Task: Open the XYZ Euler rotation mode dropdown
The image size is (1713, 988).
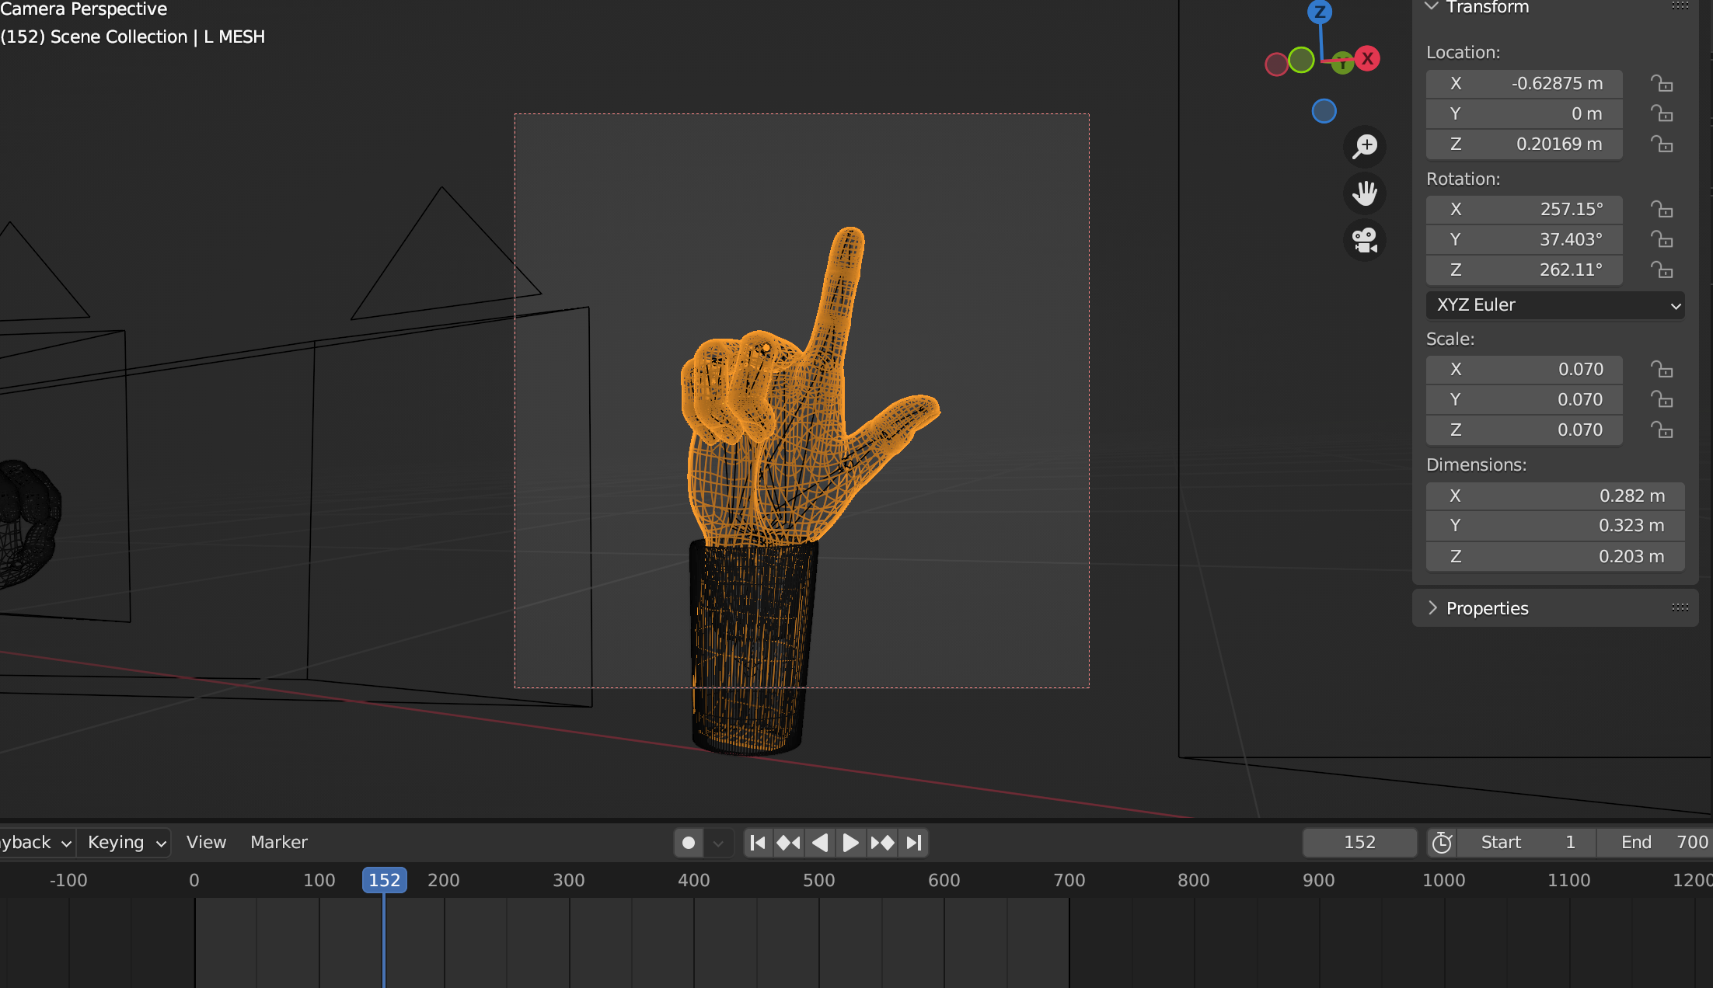Action: coord(1554,305)
